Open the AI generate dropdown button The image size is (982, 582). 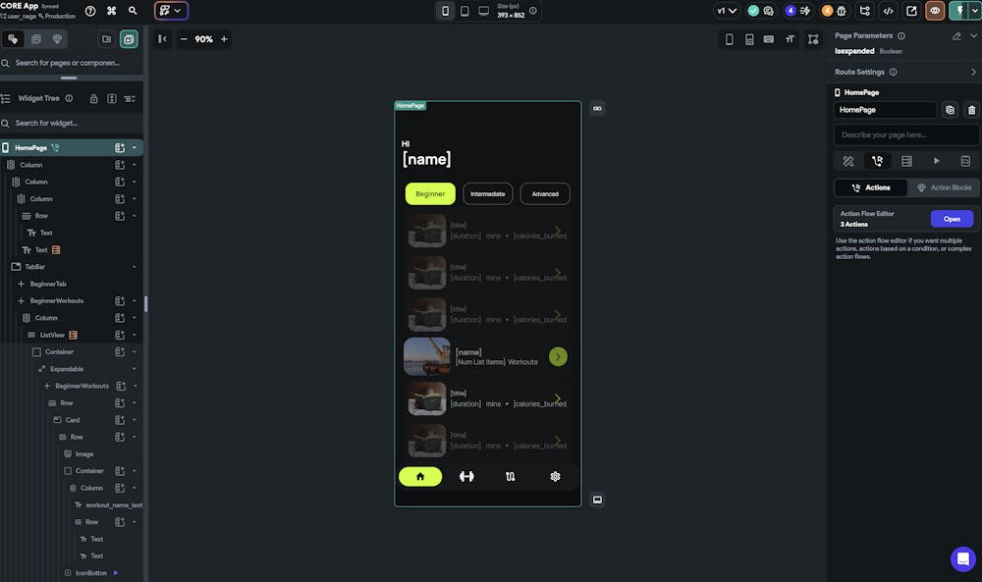click(171, 11)
